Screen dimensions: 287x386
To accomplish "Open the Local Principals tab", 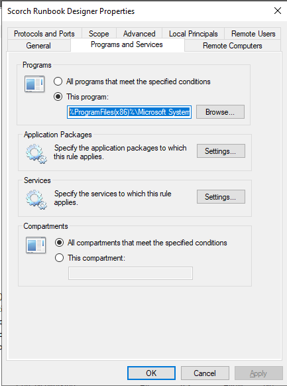I will pos(194,33).
